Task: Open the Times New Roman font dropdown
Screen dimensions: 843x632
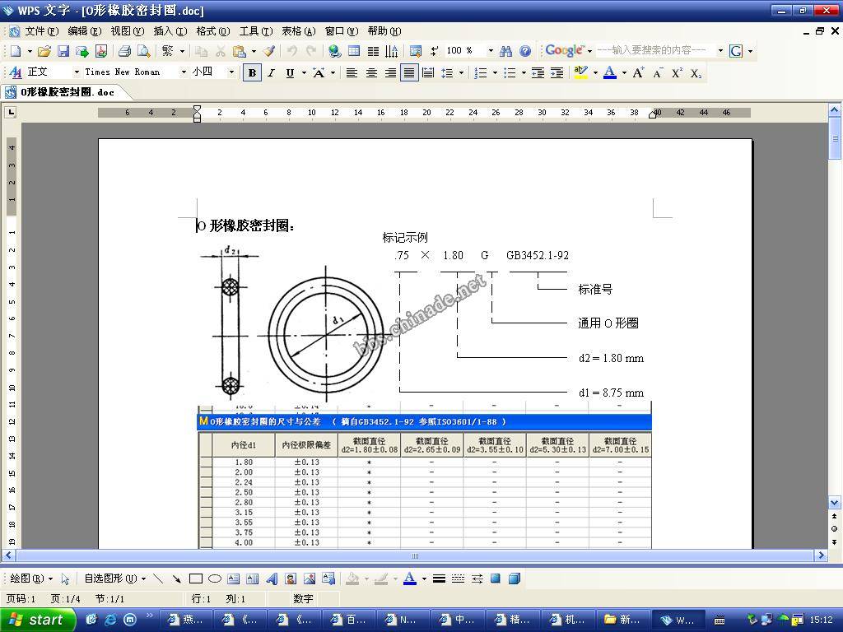Action: pyautogui.click(x=184, y=72)
